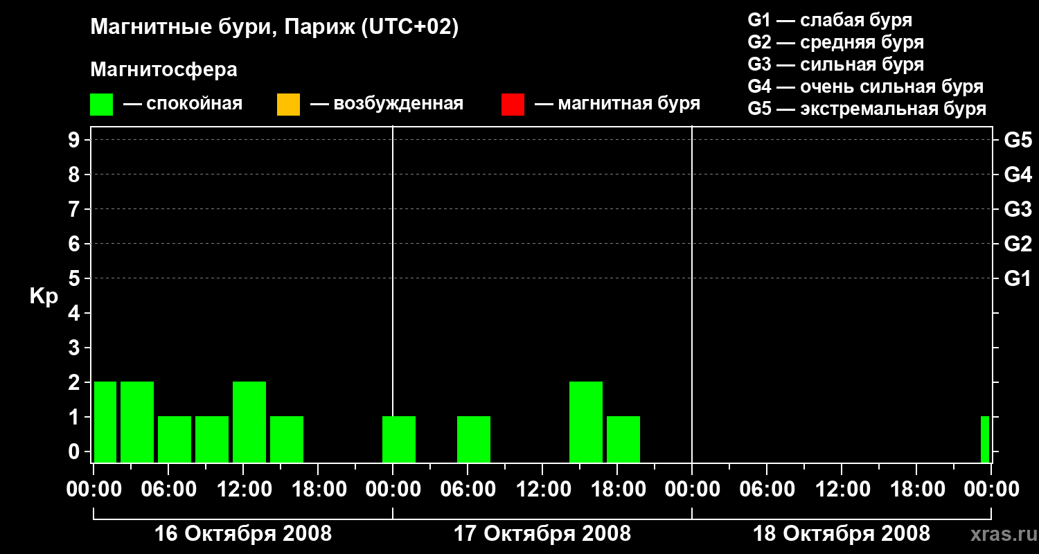Click the red 'магнитная буря' legend swatch

513,105
